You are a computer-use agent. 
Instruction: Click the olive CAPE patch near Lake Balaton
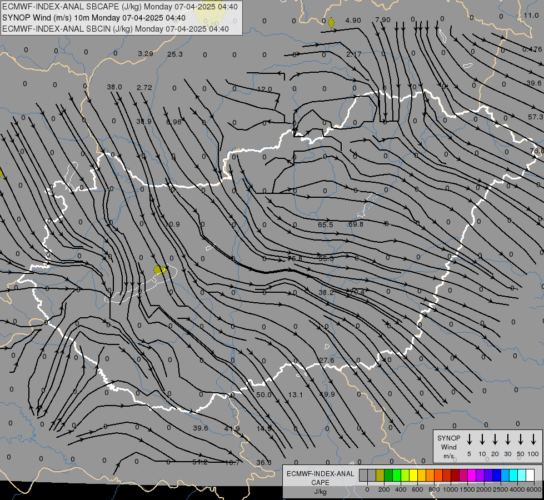click(159, 269)
